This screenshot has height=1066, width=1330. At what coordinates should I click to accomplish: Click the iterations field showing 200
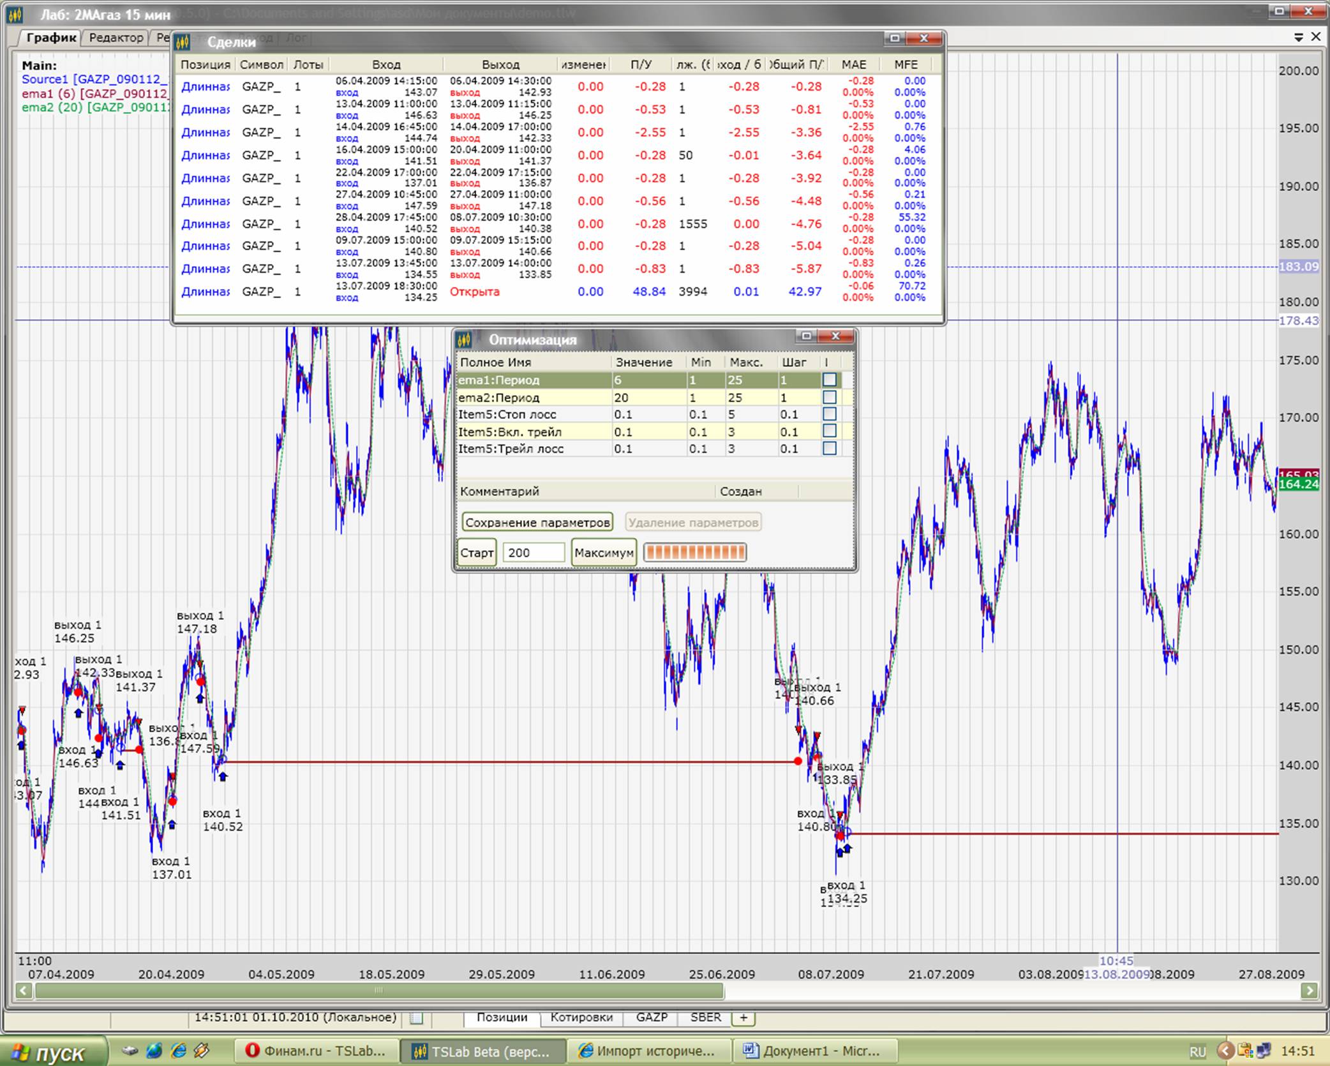click(534, 552)
